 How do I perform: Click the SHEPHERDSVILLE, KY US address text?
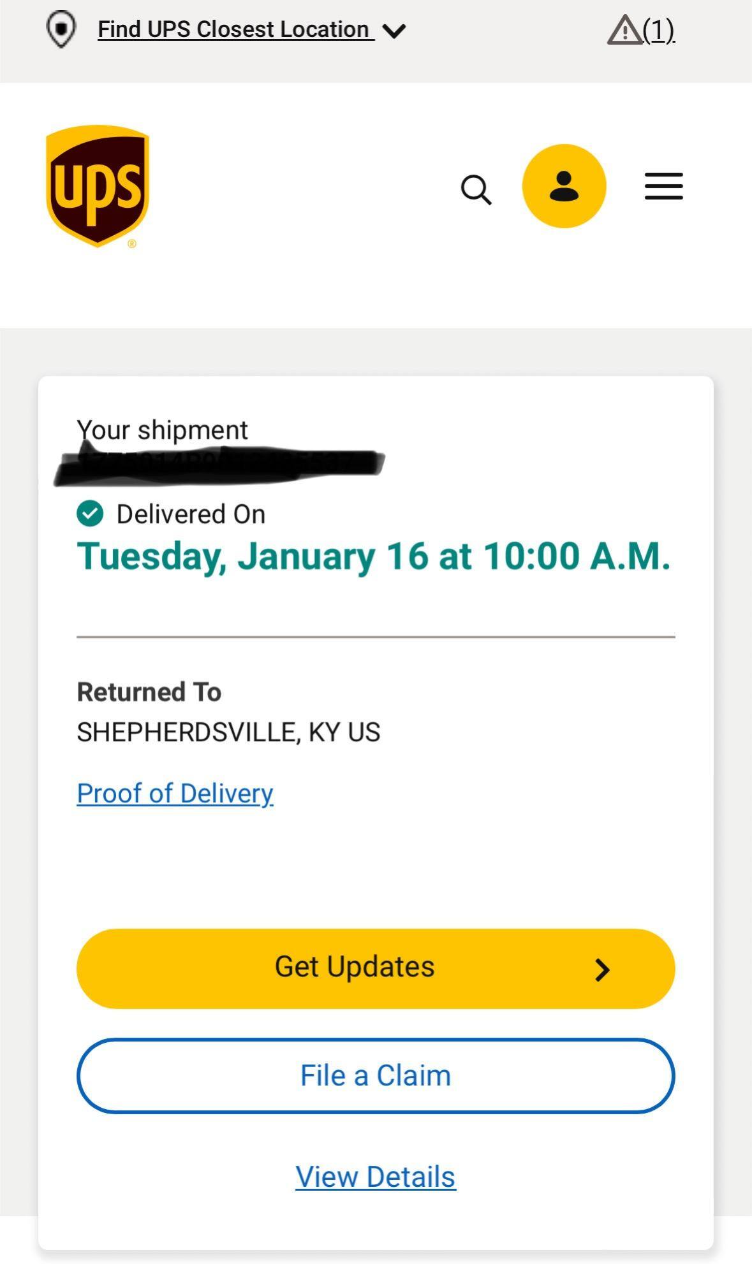click(x=228, y=732)
